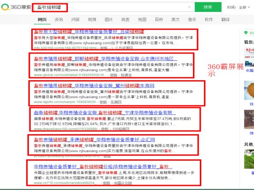254x190 pixels.
Task: Open the 英文 tab
Action: coord(176,20)
